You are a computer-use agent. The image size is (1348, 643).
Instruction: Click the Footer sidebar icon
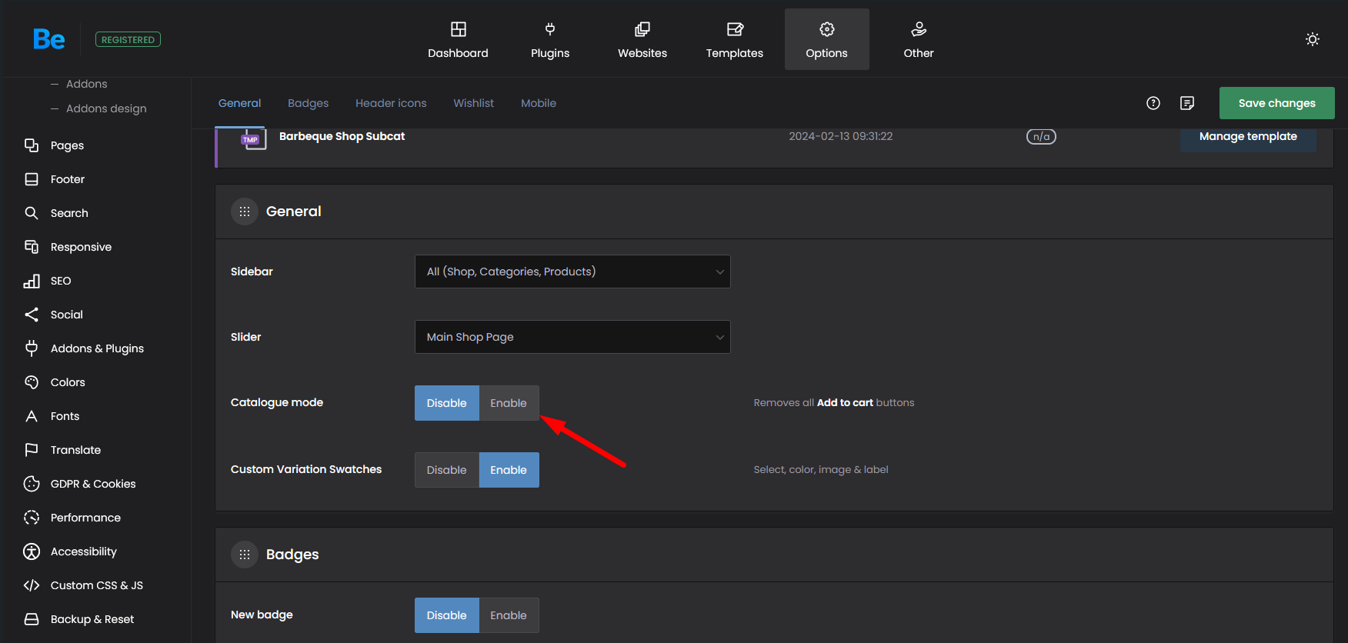tap(32, 179)
